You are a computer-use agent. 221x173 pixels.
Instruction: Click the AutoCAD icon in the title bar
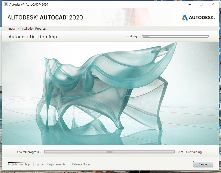(x=6, y=4)
